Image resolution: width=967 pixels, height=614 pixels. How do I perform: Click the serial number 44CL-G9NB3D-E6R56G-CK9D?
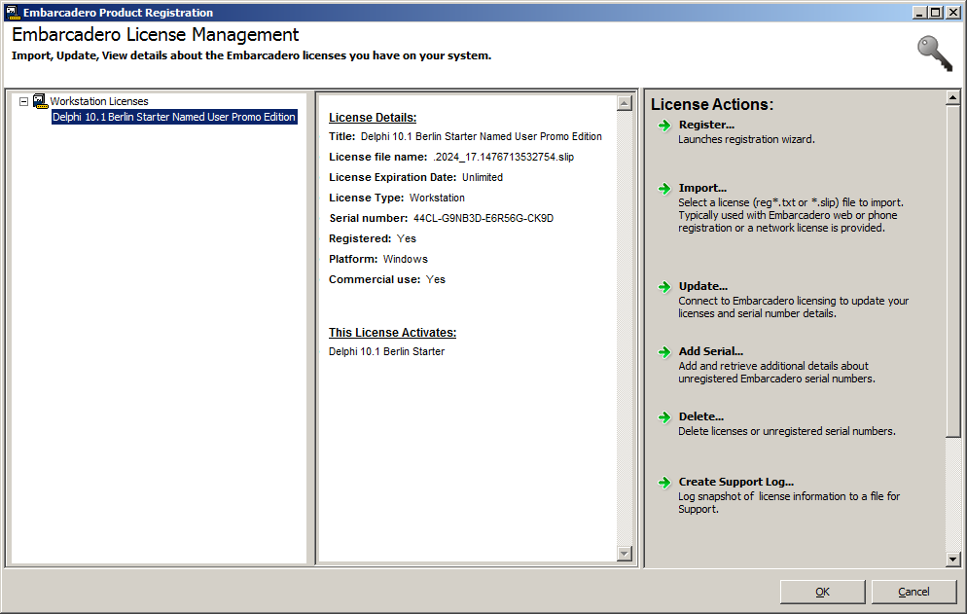[x=483, y=218]
